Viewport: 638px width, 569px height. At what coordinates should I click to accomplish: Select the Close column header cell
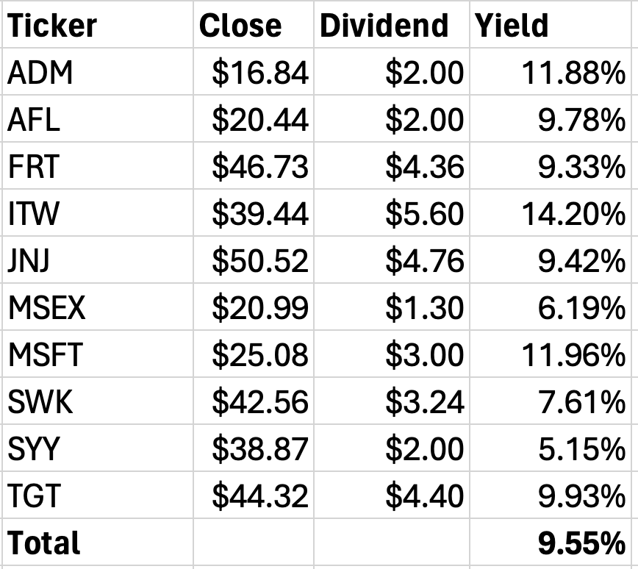pos(254,25)
